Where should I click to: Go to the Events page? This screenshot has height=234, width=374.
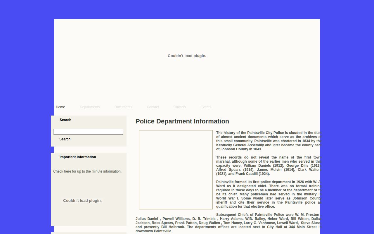pyautogui.click(x=206, y=107)
